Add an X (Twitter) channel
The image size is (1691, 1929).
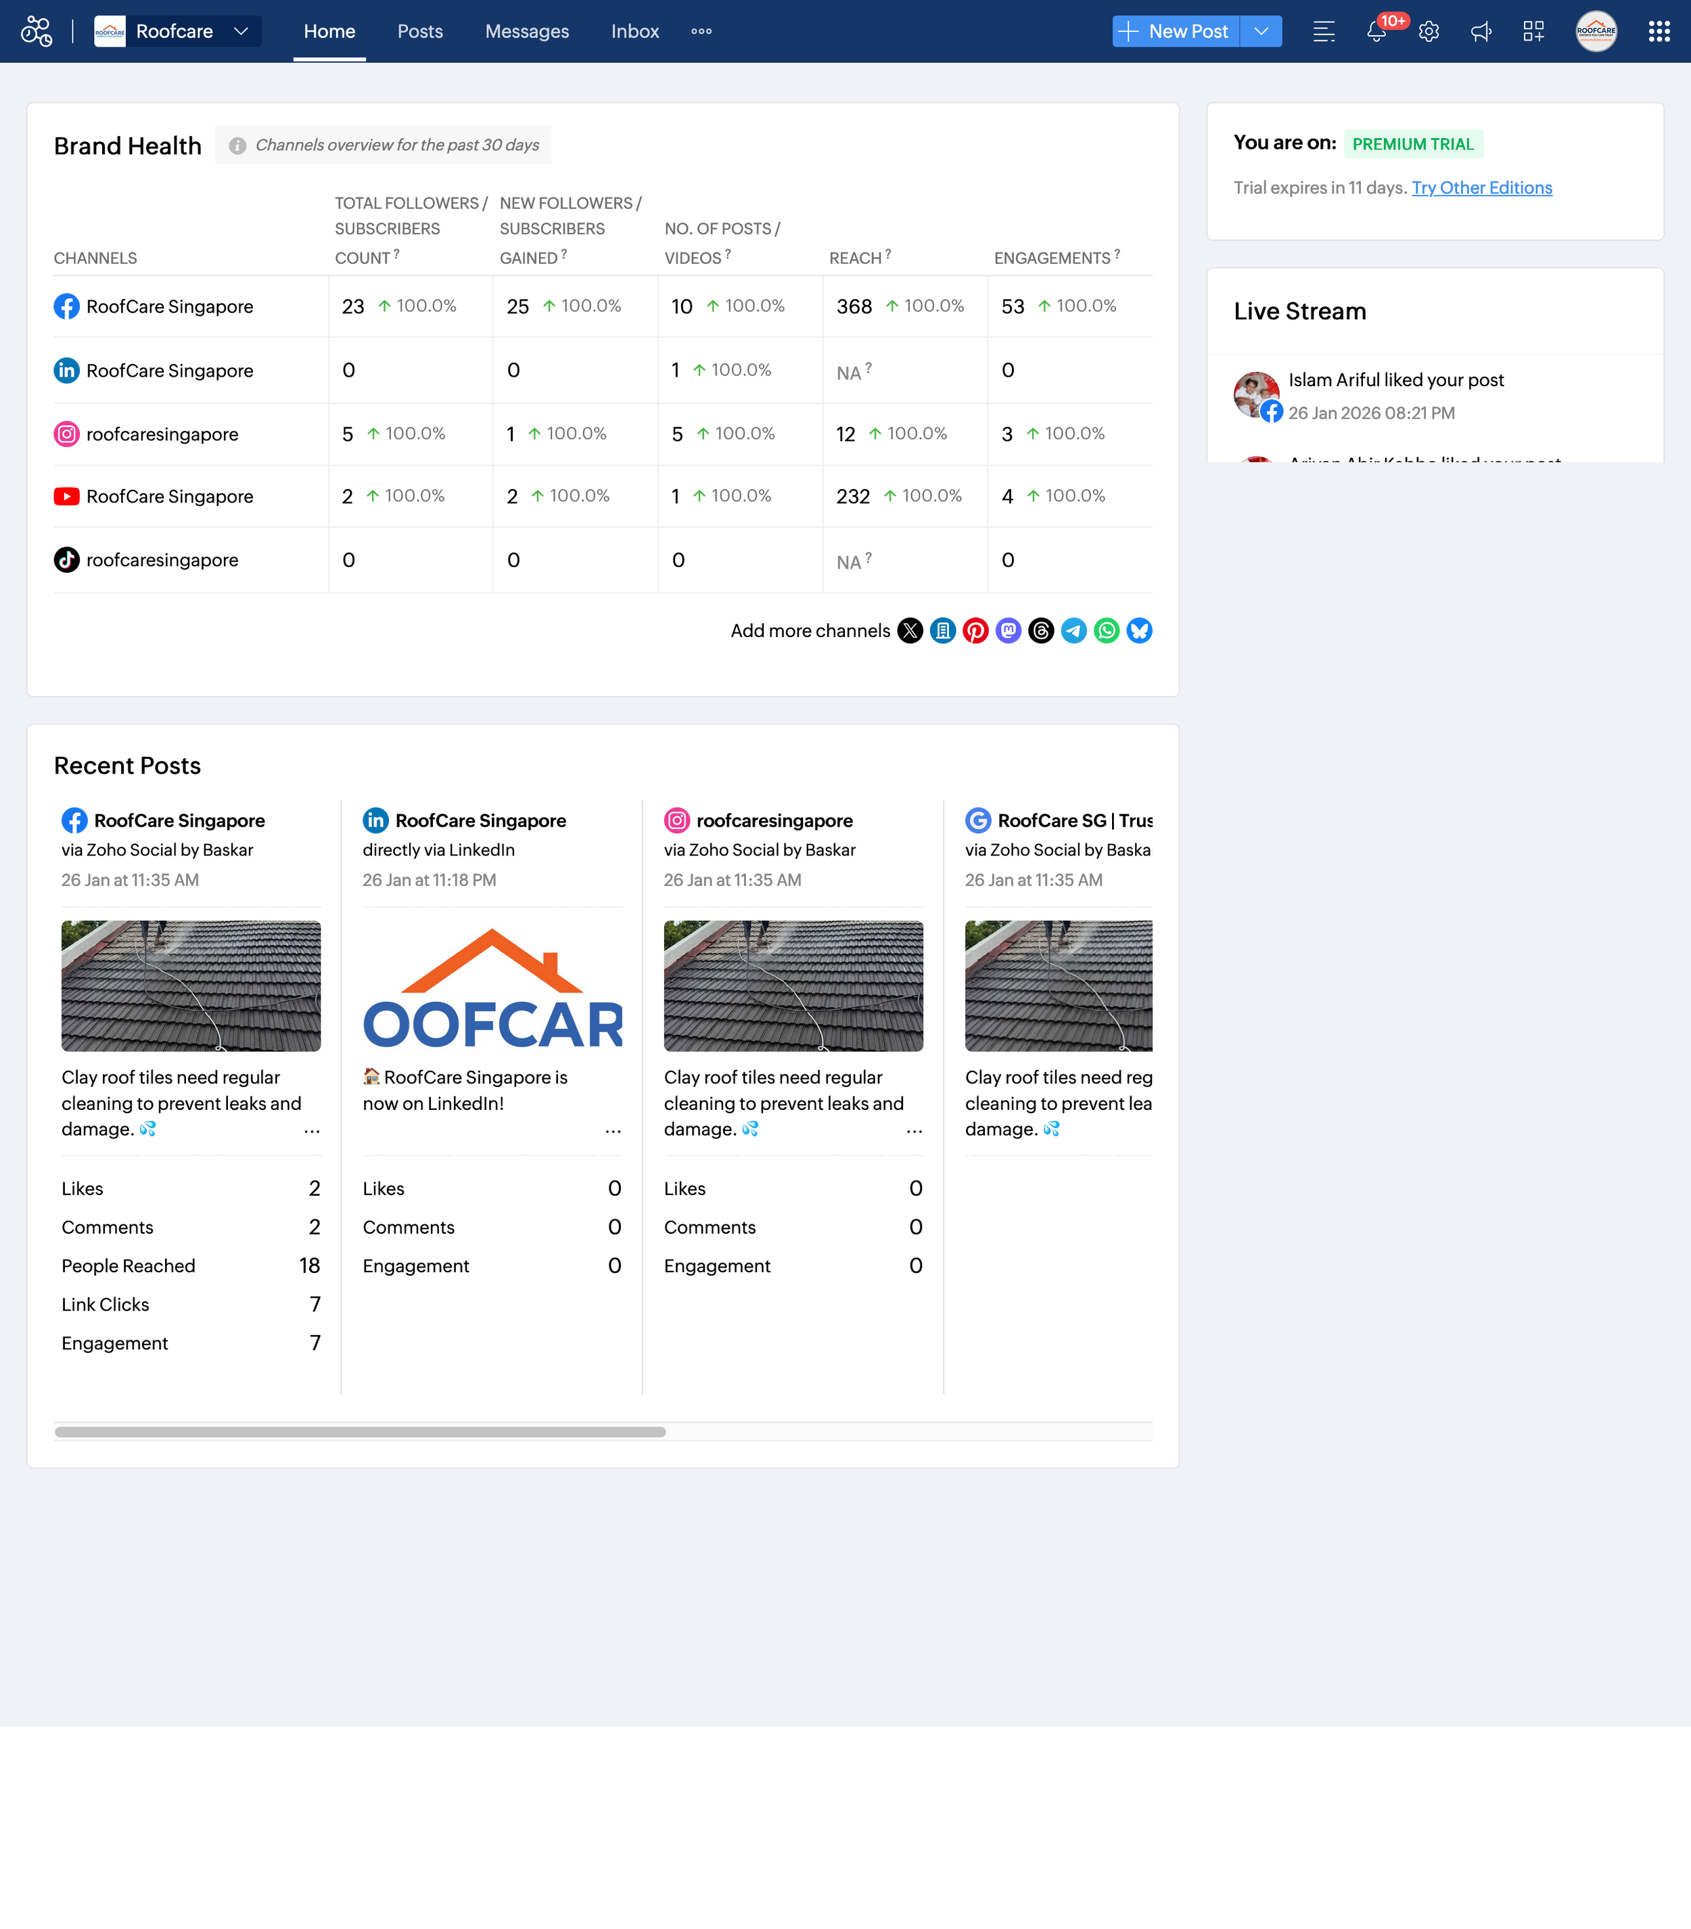tap(910, 630)
